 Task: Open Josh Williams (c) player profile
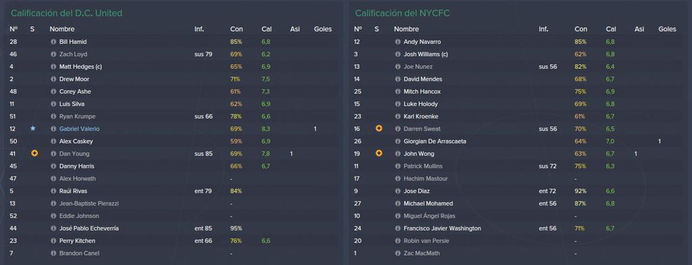click(x=426, y=54)
